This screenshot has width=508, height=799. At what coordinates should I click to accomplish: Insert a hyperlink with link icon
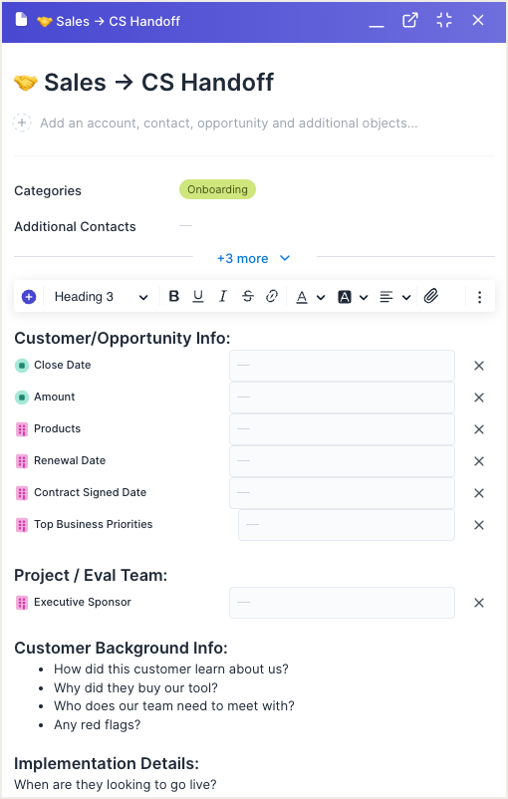[272, 297]
